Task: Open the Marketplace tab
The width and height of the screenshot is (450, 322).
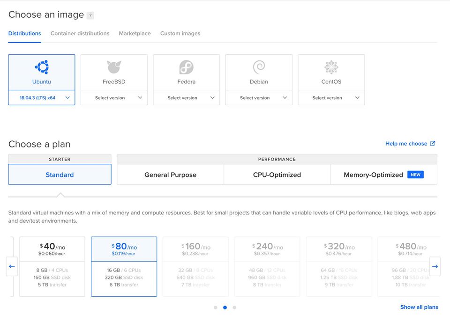Action: click(x=135, y=34)
